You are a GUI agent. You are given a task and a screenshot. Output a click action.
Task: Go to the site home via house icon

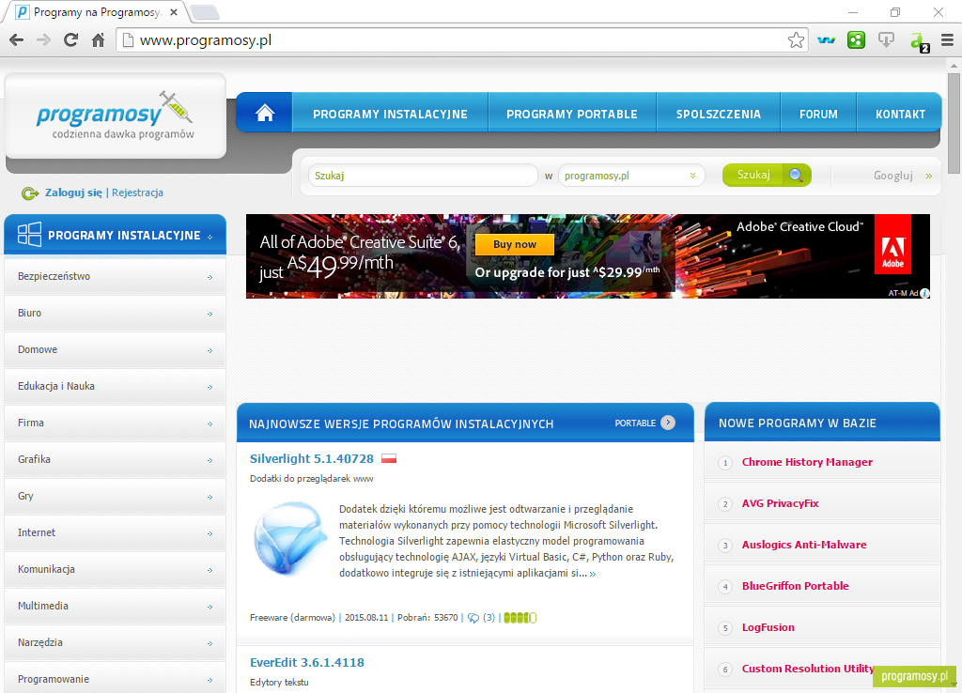[x=265, y=113]
